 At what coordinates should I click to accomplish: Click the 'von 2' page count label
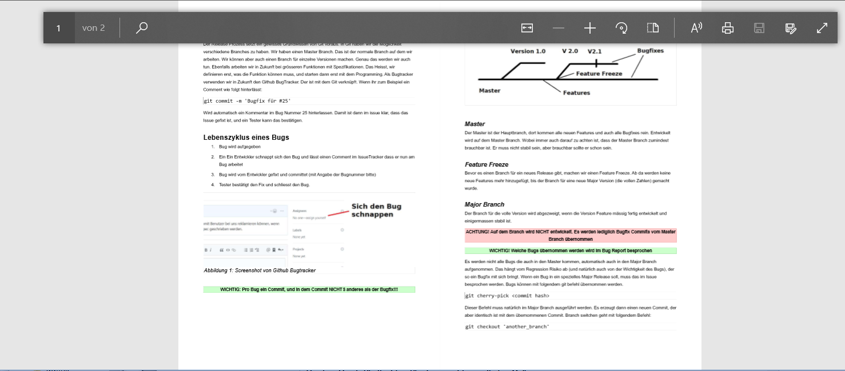pyautogui.click(x=94, y=28)
